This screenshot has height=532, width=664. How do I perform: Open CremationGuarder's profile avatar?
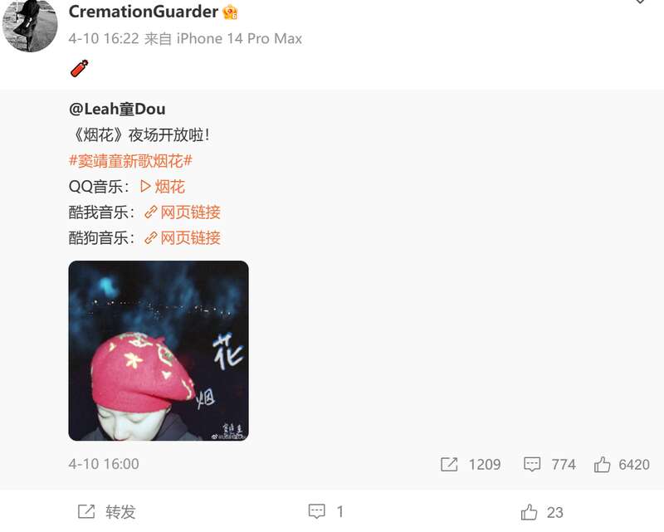[x=30, y=25]
